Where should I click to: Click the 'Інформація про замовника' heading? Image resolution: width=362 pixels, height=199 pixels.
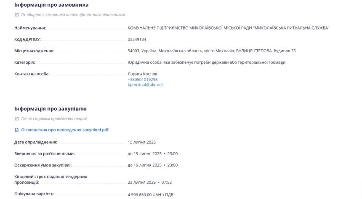point(51,5)
